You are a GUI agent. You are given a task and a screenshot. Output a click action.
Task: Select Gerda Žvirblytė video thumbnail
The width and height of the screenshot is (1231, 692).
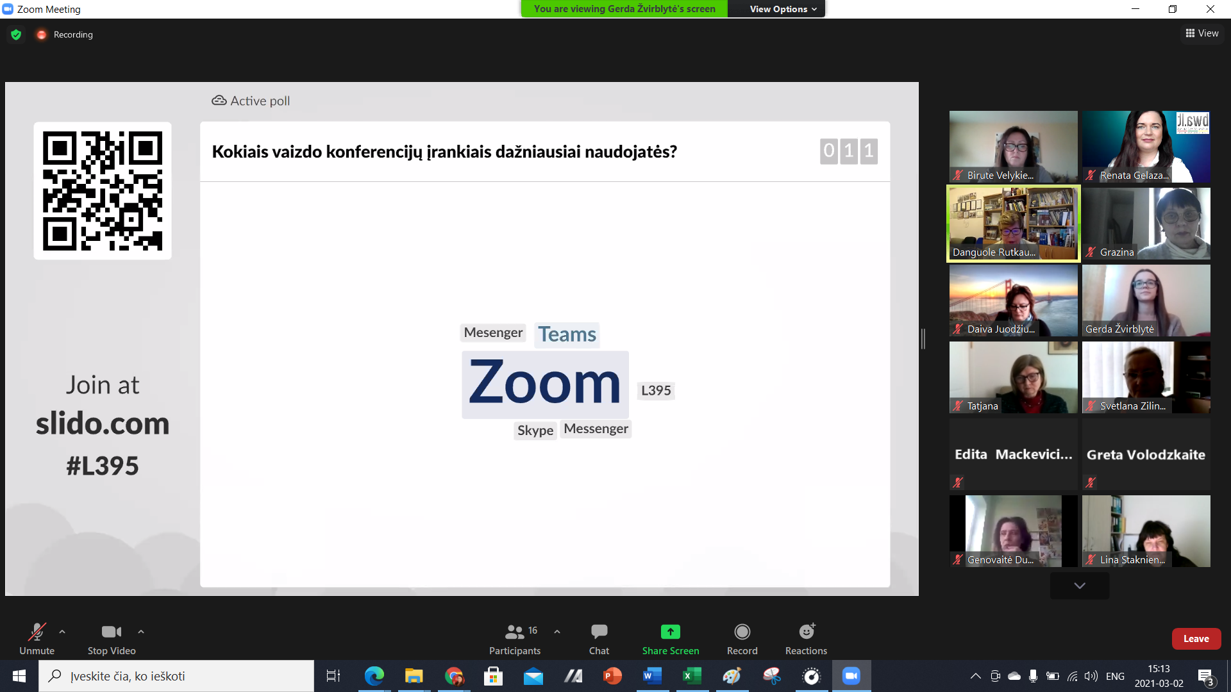[1146, 301]
